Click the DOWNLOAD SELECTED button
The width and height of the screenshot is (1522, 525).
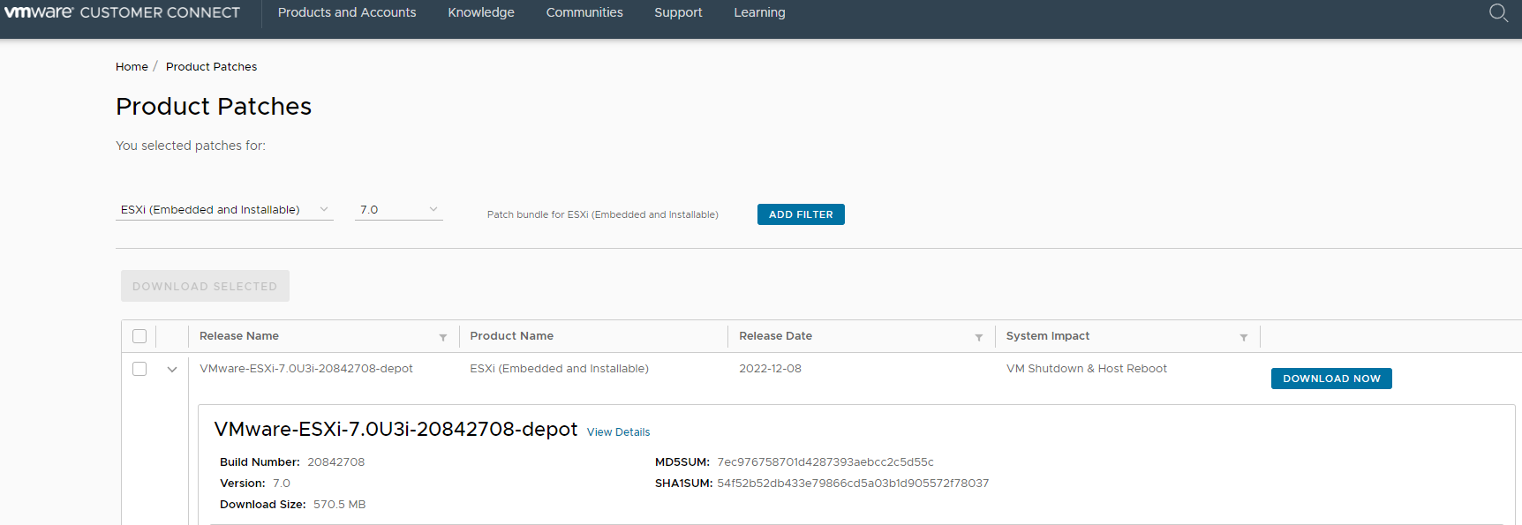(x=205, y=286)
